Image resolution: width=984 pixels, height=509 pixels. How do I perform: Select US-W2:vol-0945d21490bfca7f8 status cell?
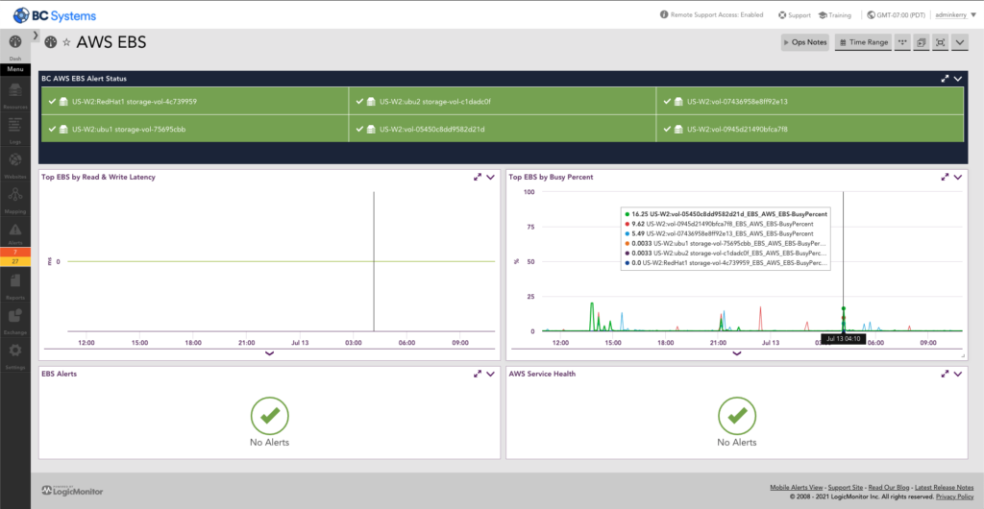point(809,129)
